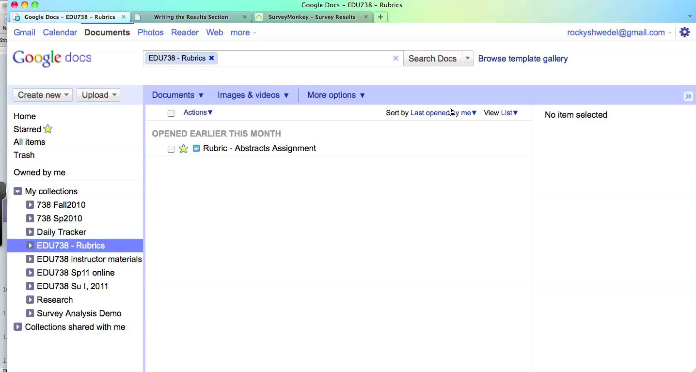
Task: Select the EDU738 Su I, 2011 collection
Action: coord(73,286)
